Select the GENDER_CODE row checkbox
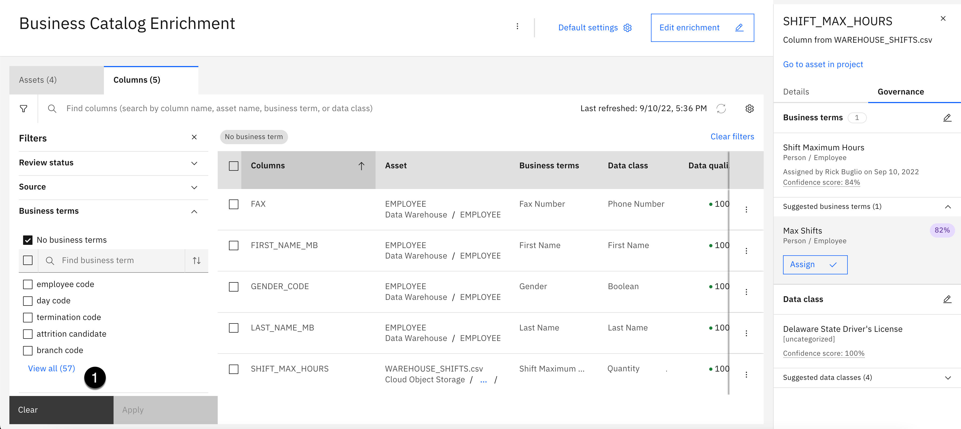 point(234,286)
